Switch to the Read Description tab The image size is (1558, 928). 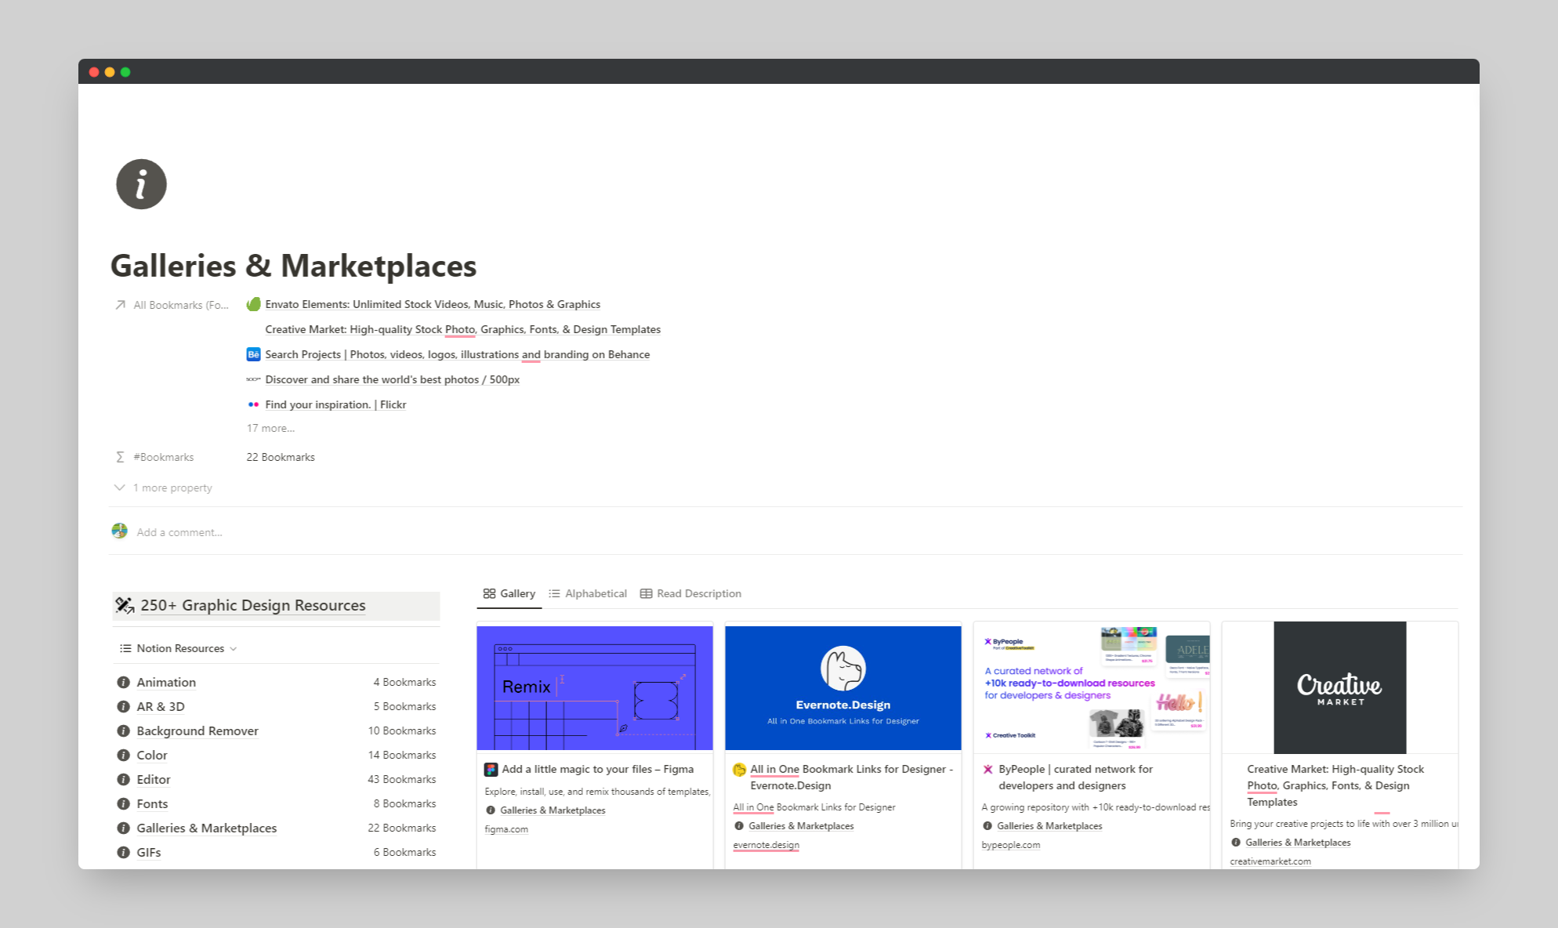(x=690, y=593)
